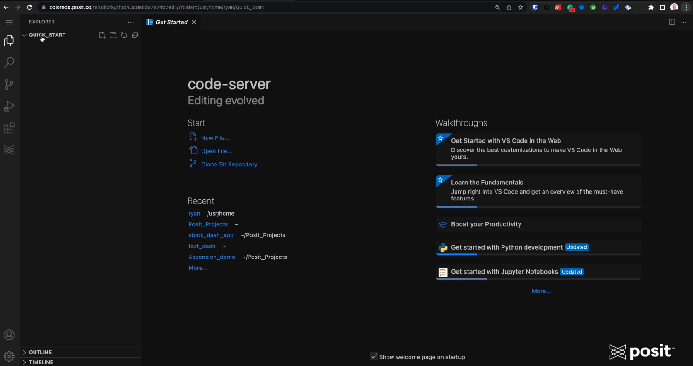Expand the TIMELINE panel
This screenshot has width=693, height=366.
point(40,362)
